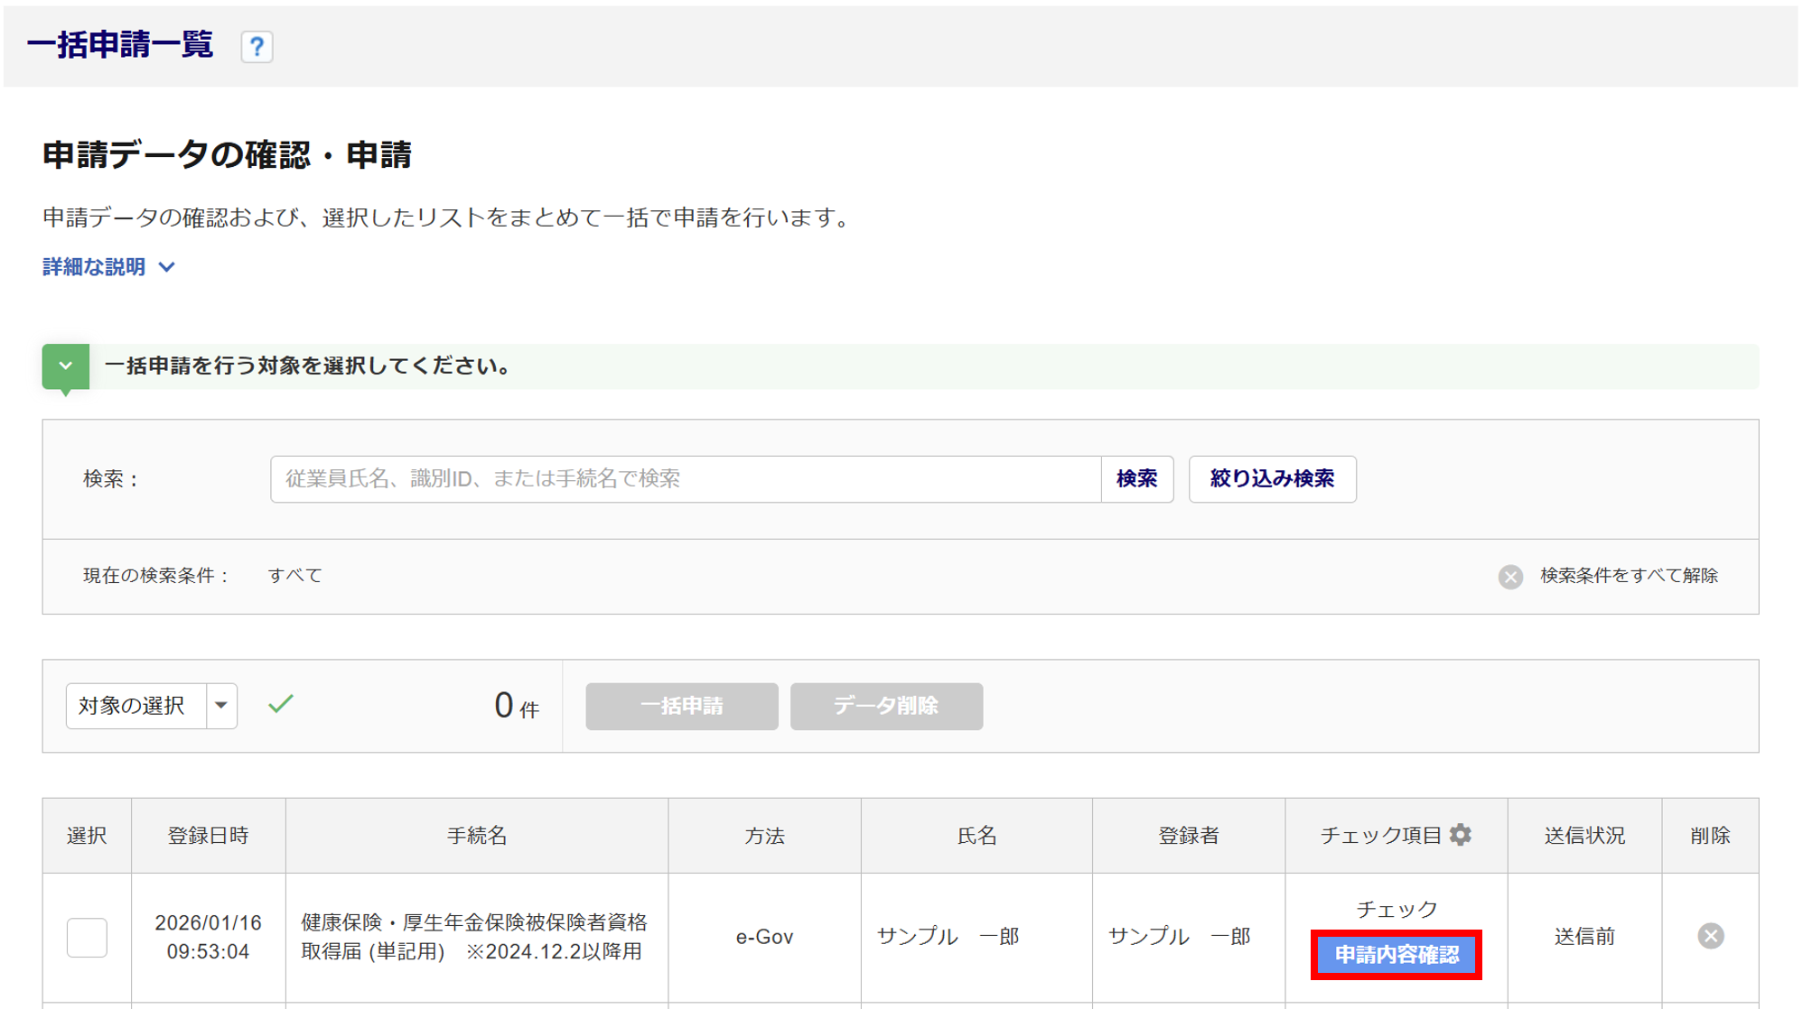Click the green checkmark icon
Image resolution: width=1803 pixels, height=1009 pixels.
(281, 704)
